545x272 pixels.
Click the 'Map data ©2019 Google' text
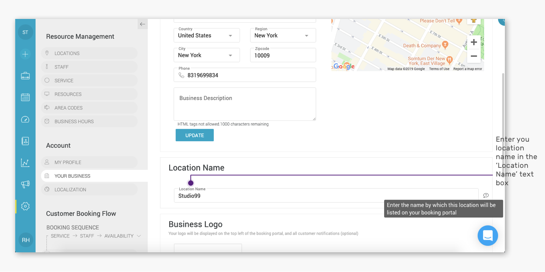tap(406, 69)
